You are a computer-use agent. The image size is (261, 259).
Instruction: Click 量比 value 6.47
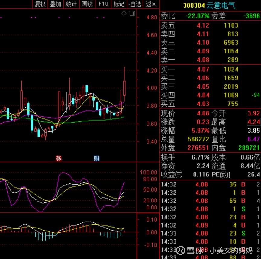(x=254, y=139)
